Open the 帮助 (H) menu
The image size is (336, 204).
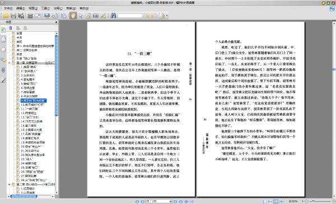(x=84, y=8)
